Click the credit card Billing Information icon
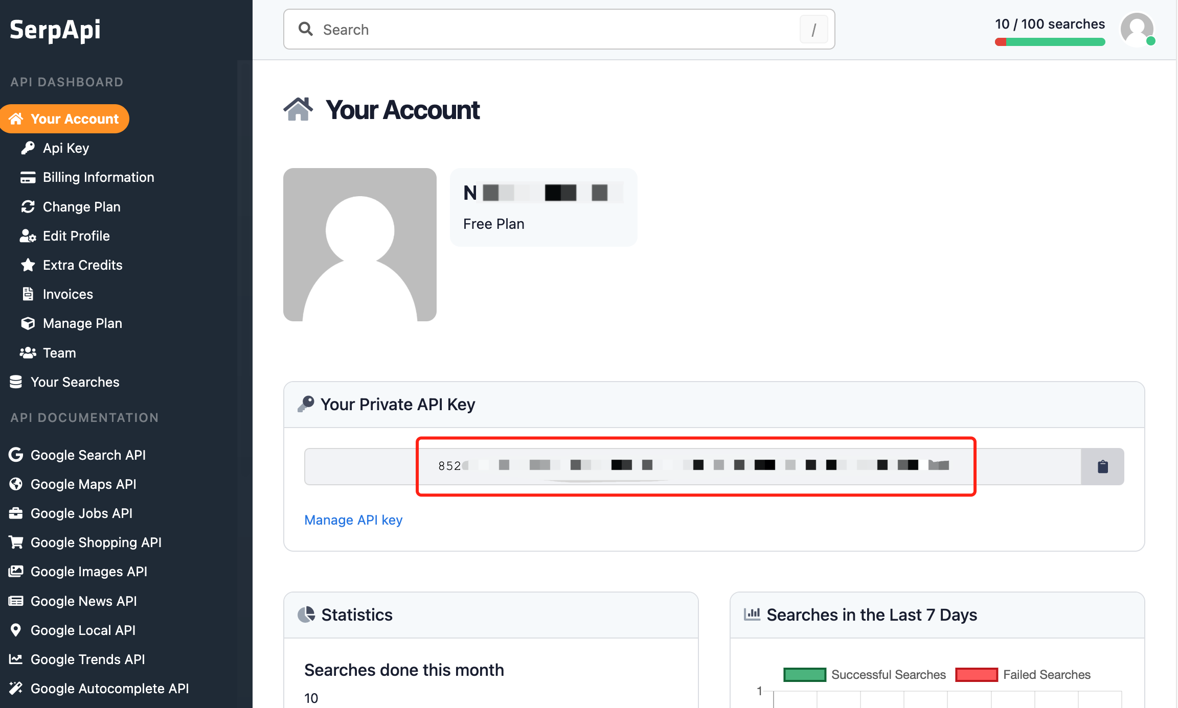 point(28,177)
